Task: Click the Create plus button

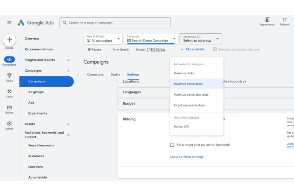Action: click(x=9, y=40)
